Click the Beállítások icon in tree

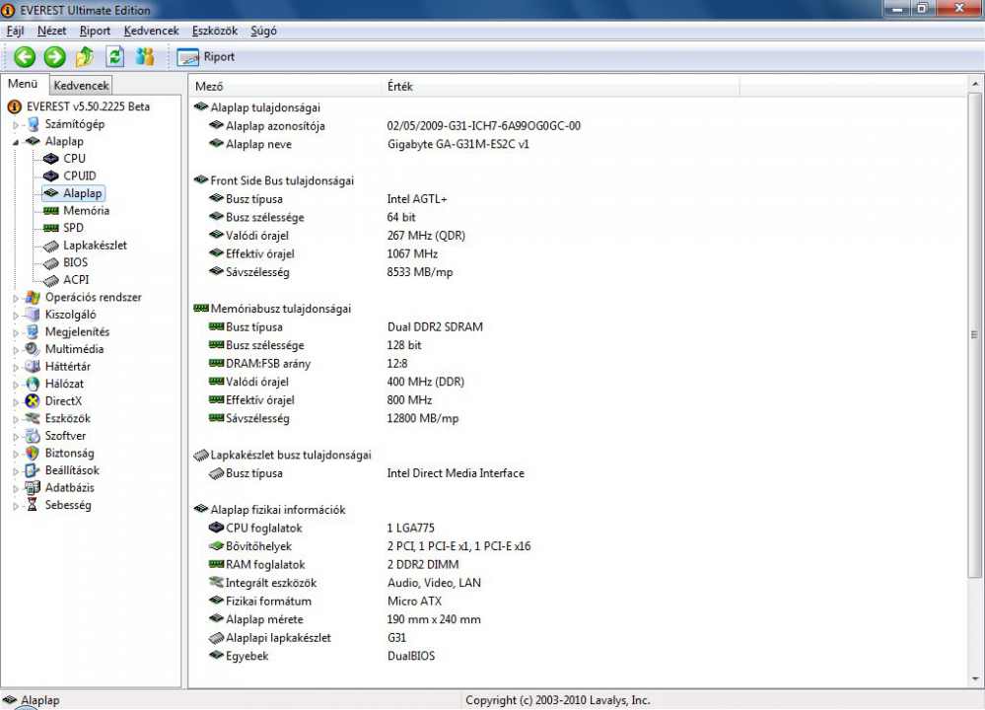[x=33, y=470]
